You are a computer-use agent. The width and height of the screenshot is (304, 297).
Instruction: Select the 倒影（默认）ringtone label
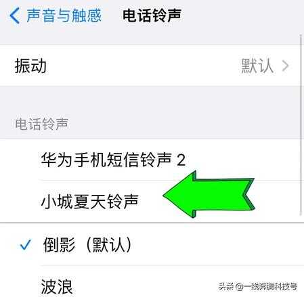(x=87, y=245)
